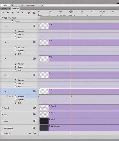The image size is (119, 141).
Task: Open the filmstrip menu for the Noise layer
Action: 34,121
